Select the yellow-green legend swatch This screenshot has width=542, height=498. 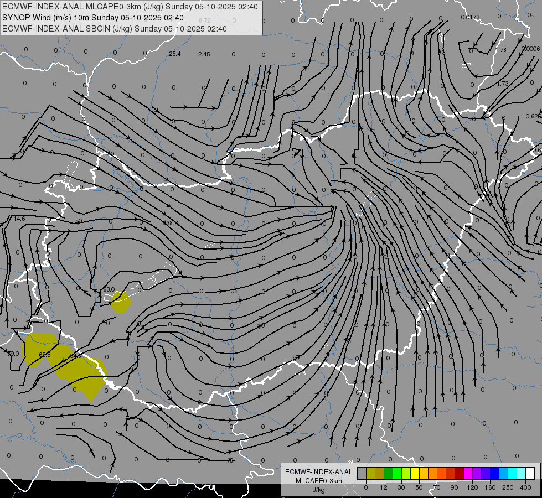[x=406, y=473]
